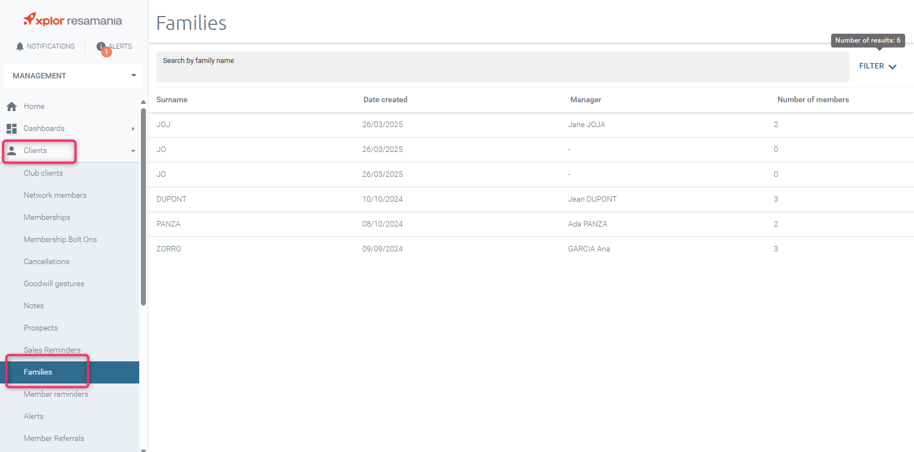Click manager GARCIA Ana

[589, 249]
